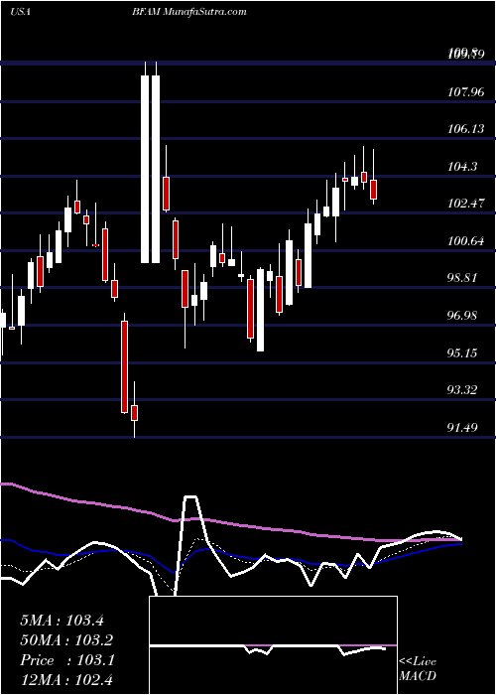Click the '5MA : 103.4' reading
The height and width of the screenshot is (695, 496).
[x=62, y=621]
